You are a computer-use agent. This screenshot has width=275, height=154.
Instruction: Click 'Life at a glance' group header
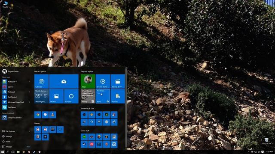40,71
